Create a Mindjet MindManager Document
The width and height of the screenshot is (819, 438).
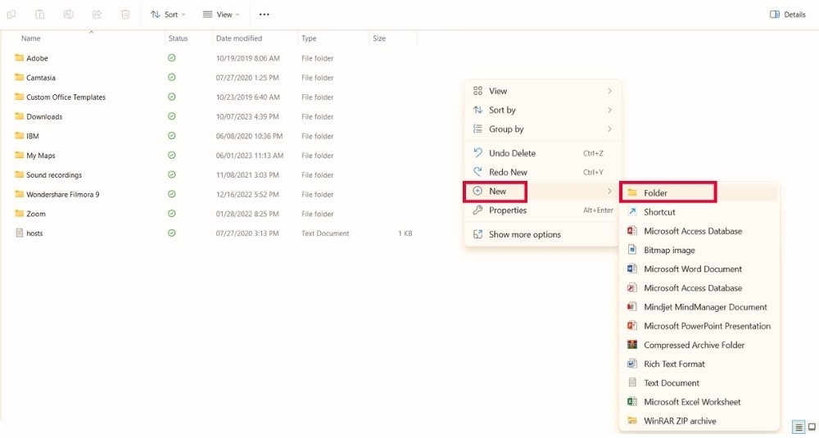699,307
